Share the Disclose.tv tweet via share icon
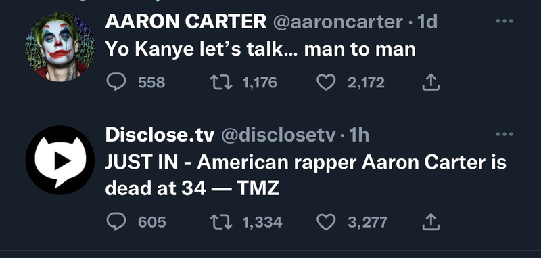Image resolution: width=541 pixels, height=258 pixels. [x=431, y=221]
